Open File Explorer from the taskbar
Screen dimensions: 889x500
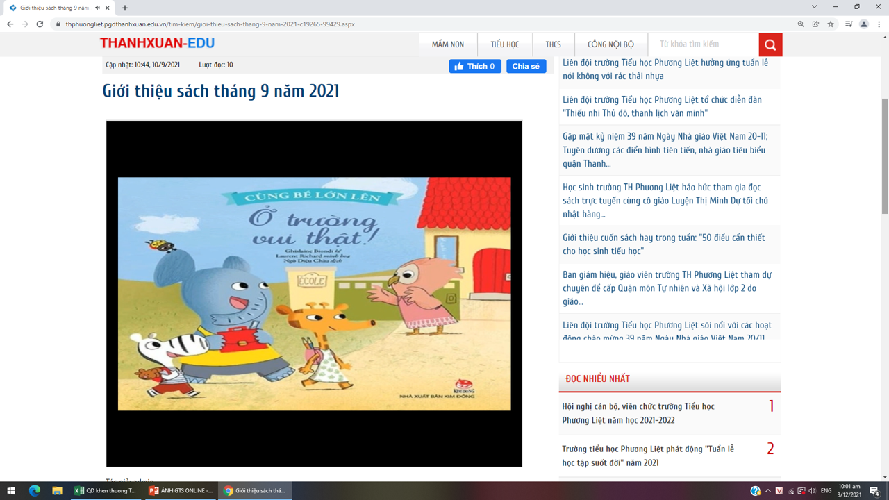pos(57,491)
